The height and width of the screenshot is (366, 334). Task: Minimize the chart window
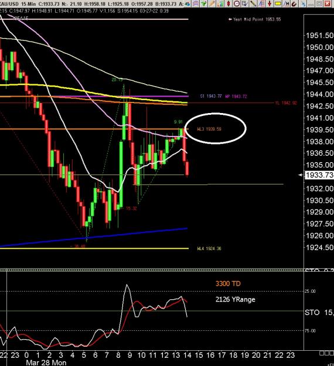pos(311,4)
